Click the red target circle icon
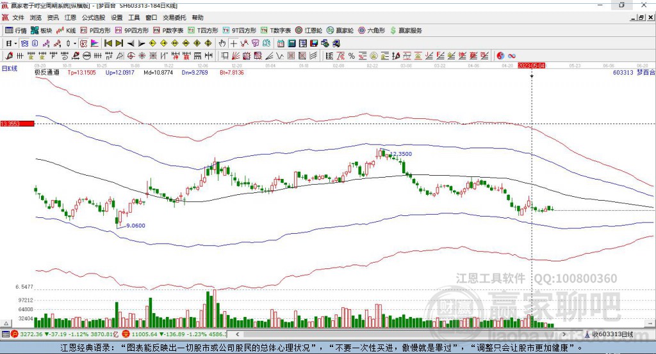This screenshot has height=354, width=656. click(131, 56)
